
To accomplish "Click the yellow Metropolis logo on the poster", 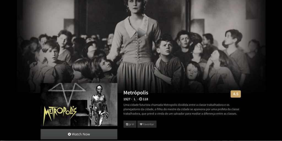I will 60,115.
